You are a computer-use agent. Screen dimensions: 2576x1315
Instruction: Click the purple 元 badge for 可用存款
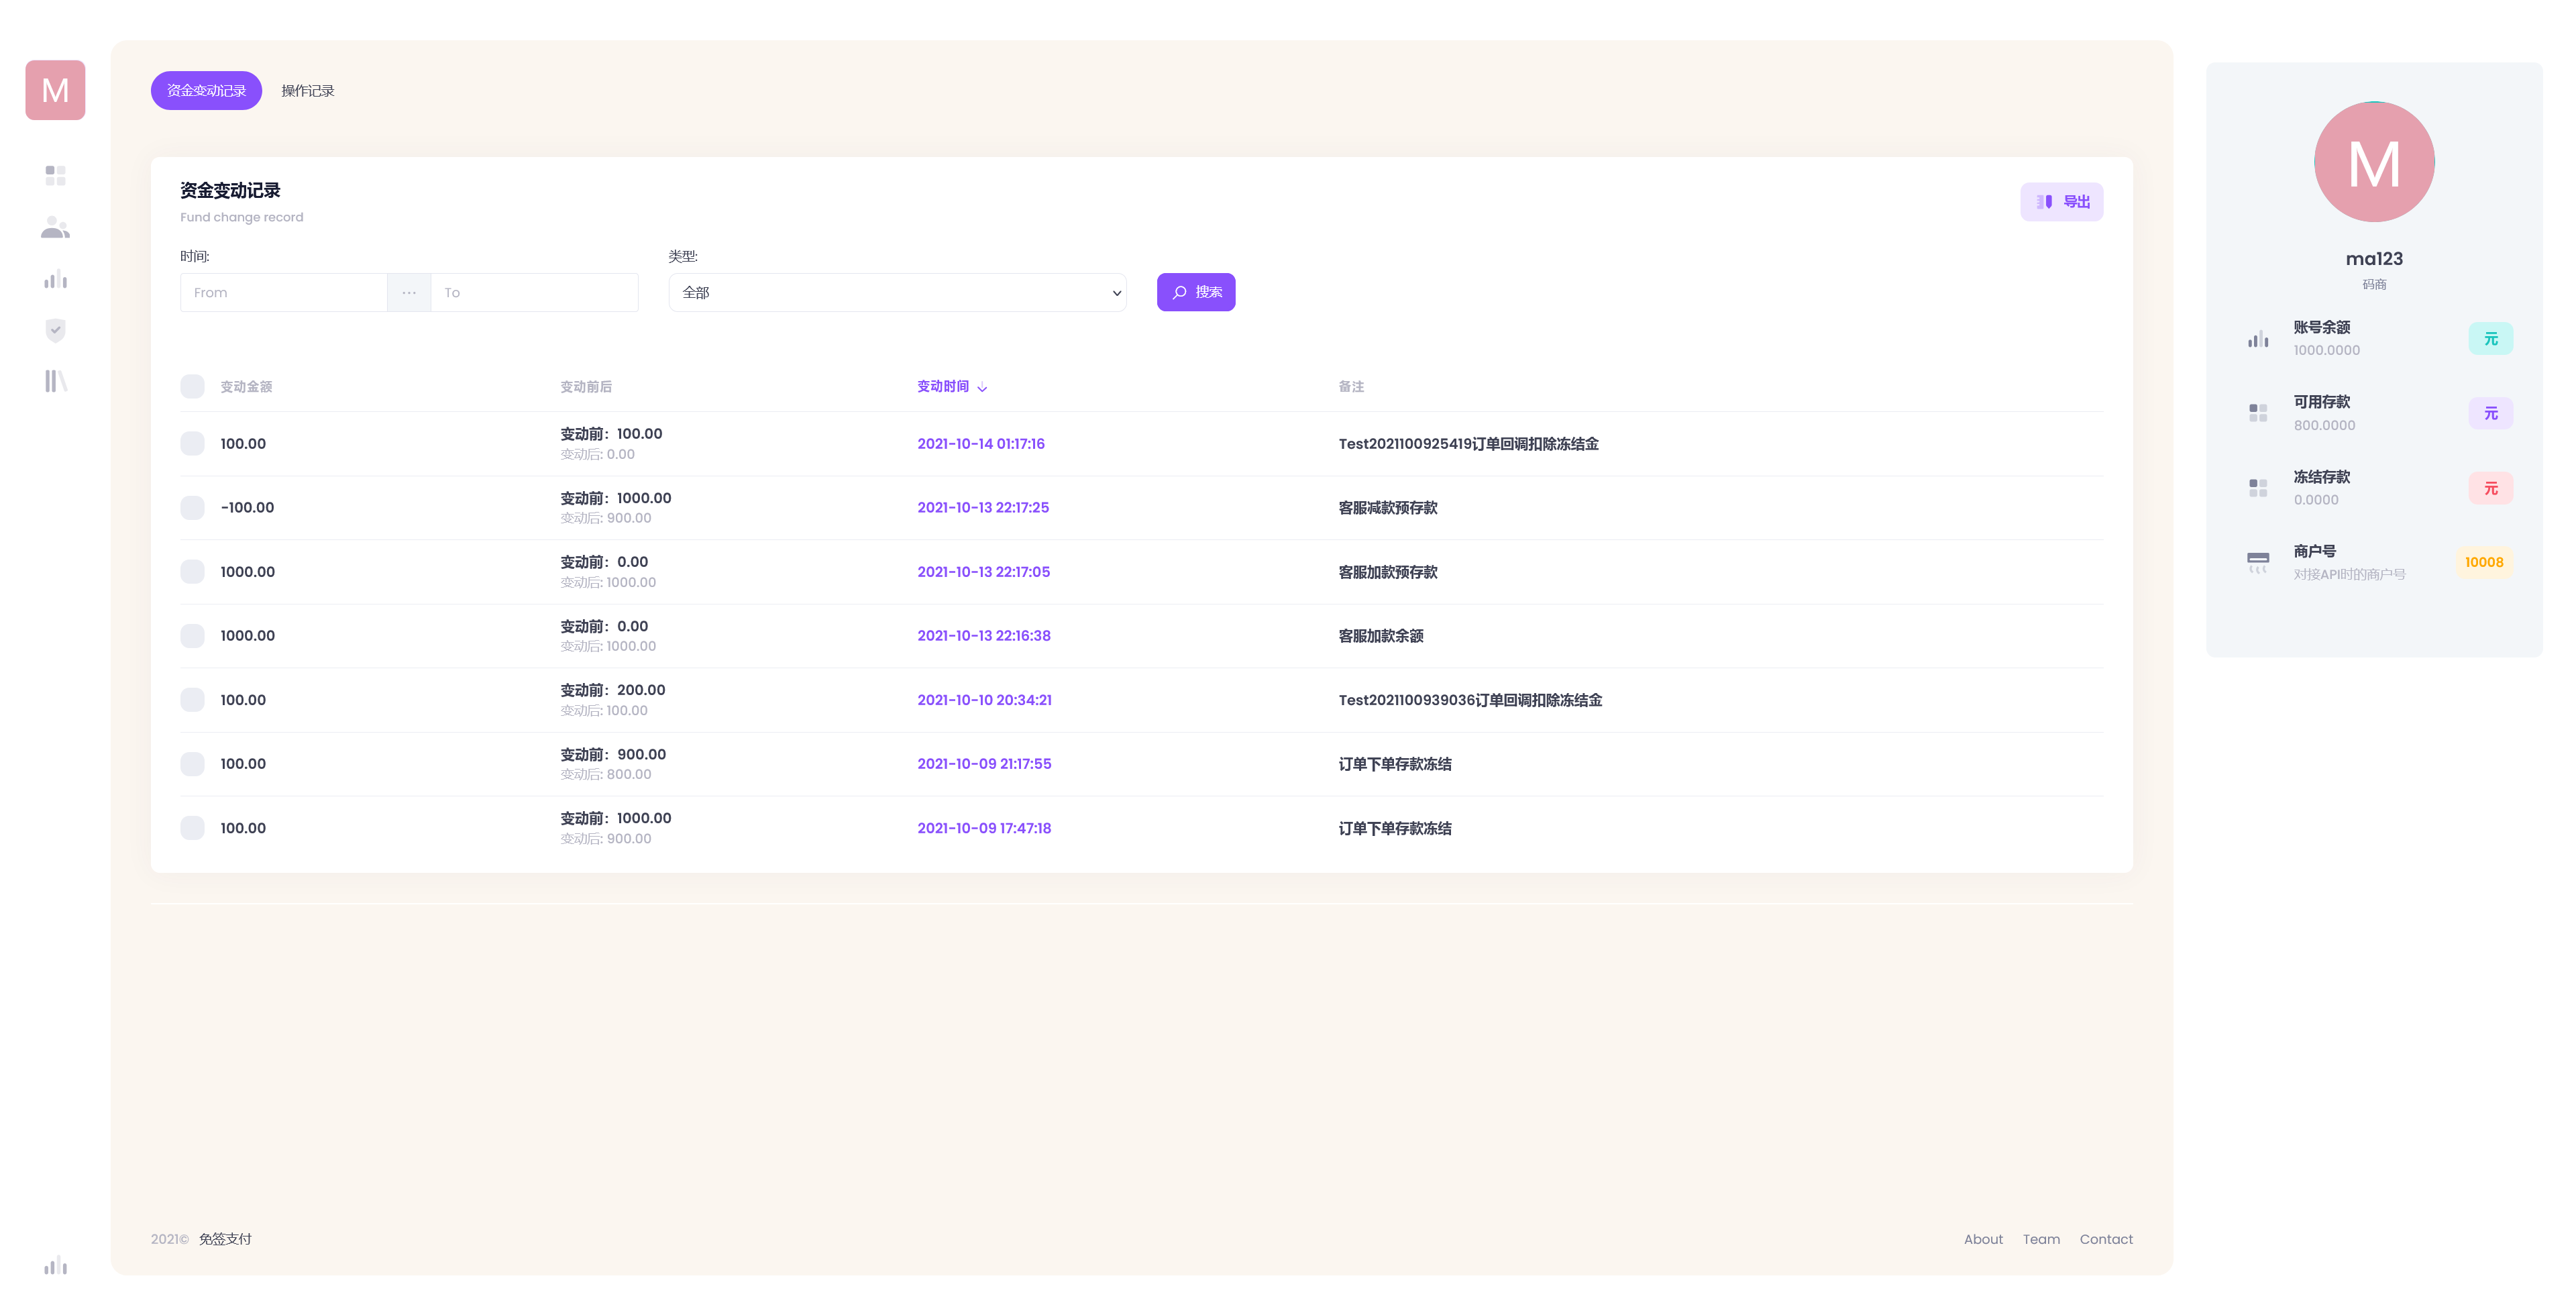(2490, 413)
